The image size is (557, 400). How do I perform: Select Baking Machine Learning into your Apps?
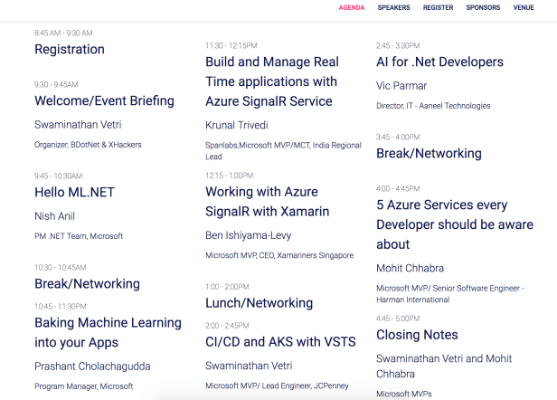(x=108, y=332)
